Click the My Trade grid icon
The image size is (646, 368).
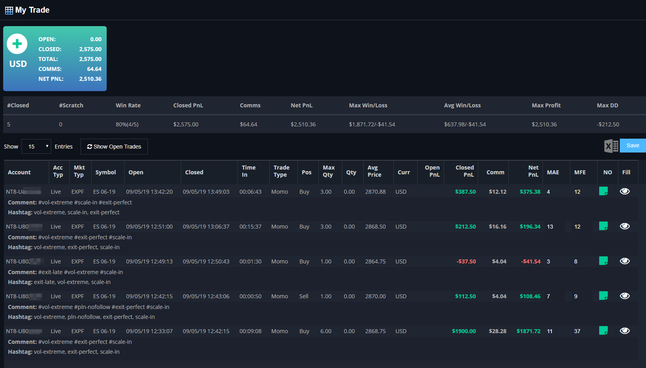9,10
